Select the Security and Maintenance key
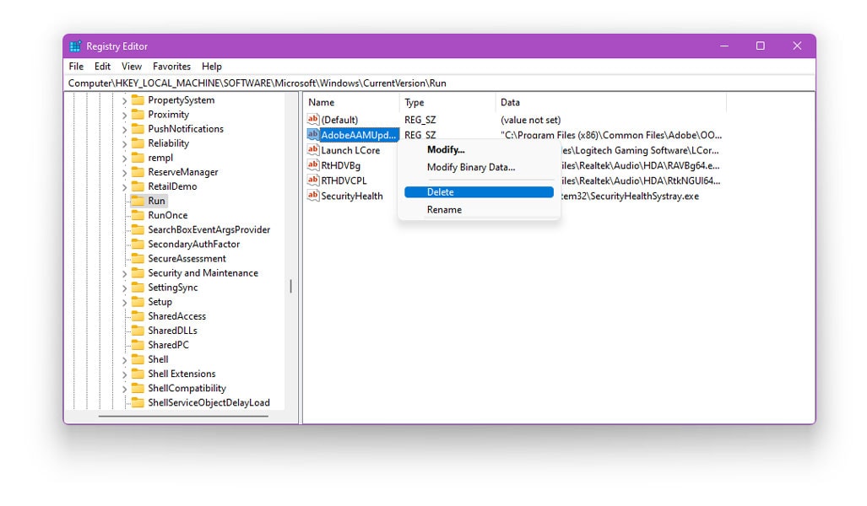 [x=203, y=273]
